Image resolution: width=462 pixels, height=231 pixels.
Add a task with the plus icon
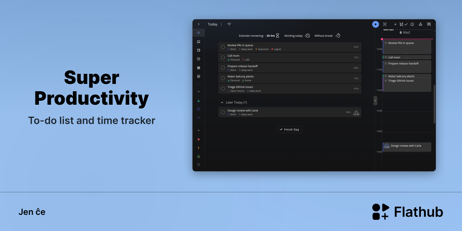point(395,24)
